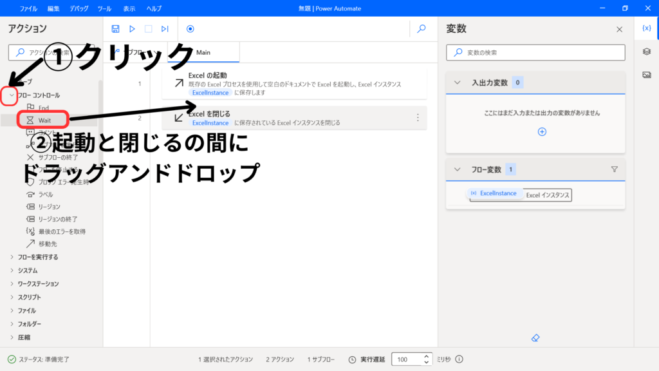Viewport: 659px width, 371px height.
Task: Click the ステータス: 準備完了 status
Action: (x=39, y=359)
